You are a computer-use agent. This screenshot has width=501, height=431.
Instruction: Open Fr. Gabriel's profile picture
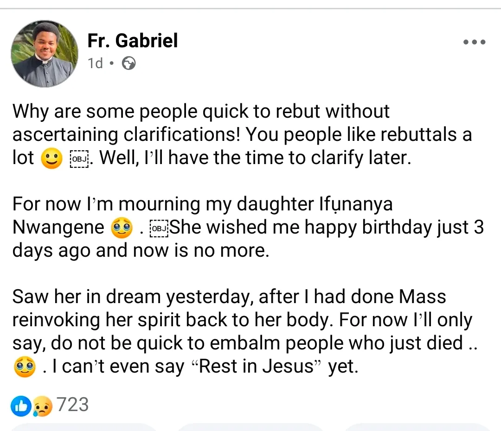pyautogui.click(x=45, y=54)
